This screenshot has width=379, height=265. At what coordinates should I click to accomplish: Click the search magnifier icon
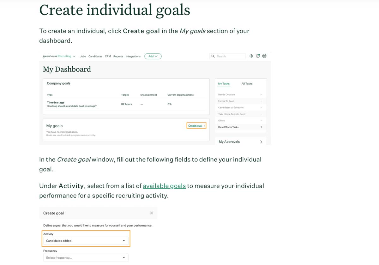pyautogui.click(x=213, y=56)
